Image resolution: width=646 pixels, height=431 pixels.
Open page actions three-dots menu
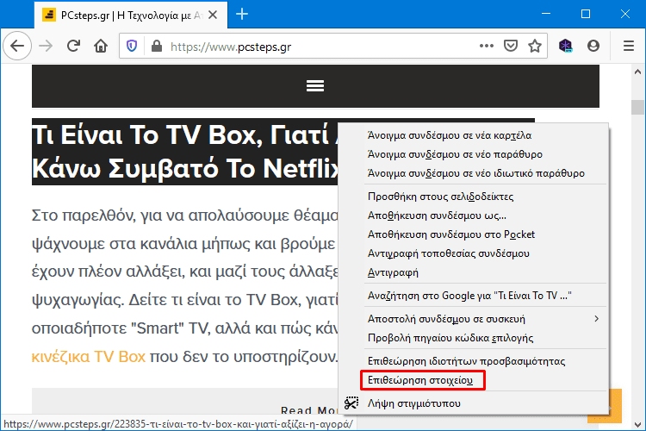click(x=487, y=46)
